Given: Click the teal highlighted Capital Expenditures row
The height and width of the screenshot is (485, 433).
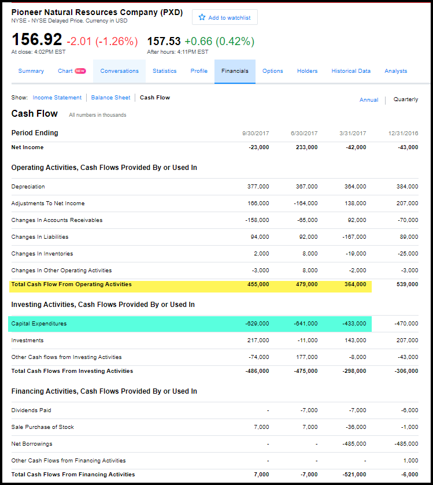Looking at the screenshot, I should [190, 324].
